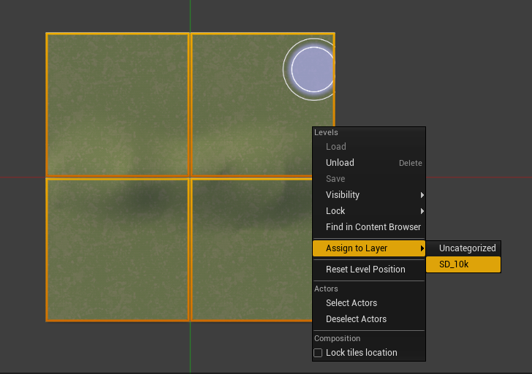Click the Unload menu entry

click(x=369, y=163)
